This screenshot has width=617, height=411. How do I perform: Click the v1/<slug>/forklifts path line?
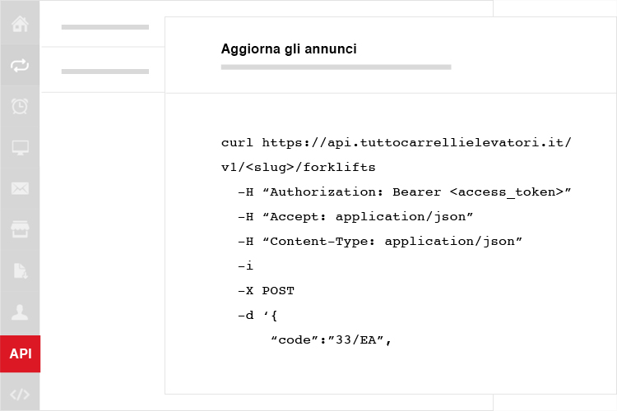(x=299, y=167)
